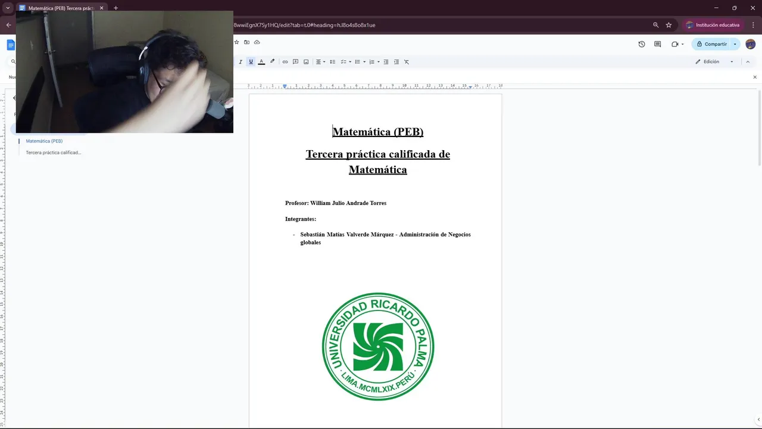
Task: Click the Integrantes: line
Action: click(x=301, y=219)
